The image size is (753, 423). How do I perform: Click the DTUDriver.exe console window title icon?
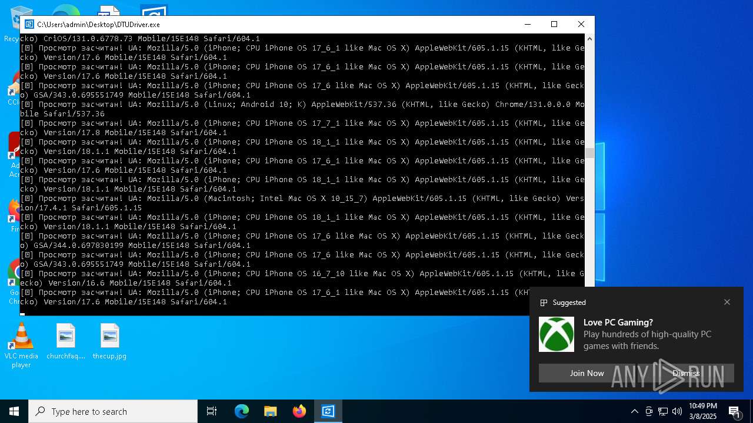[29, 24]
